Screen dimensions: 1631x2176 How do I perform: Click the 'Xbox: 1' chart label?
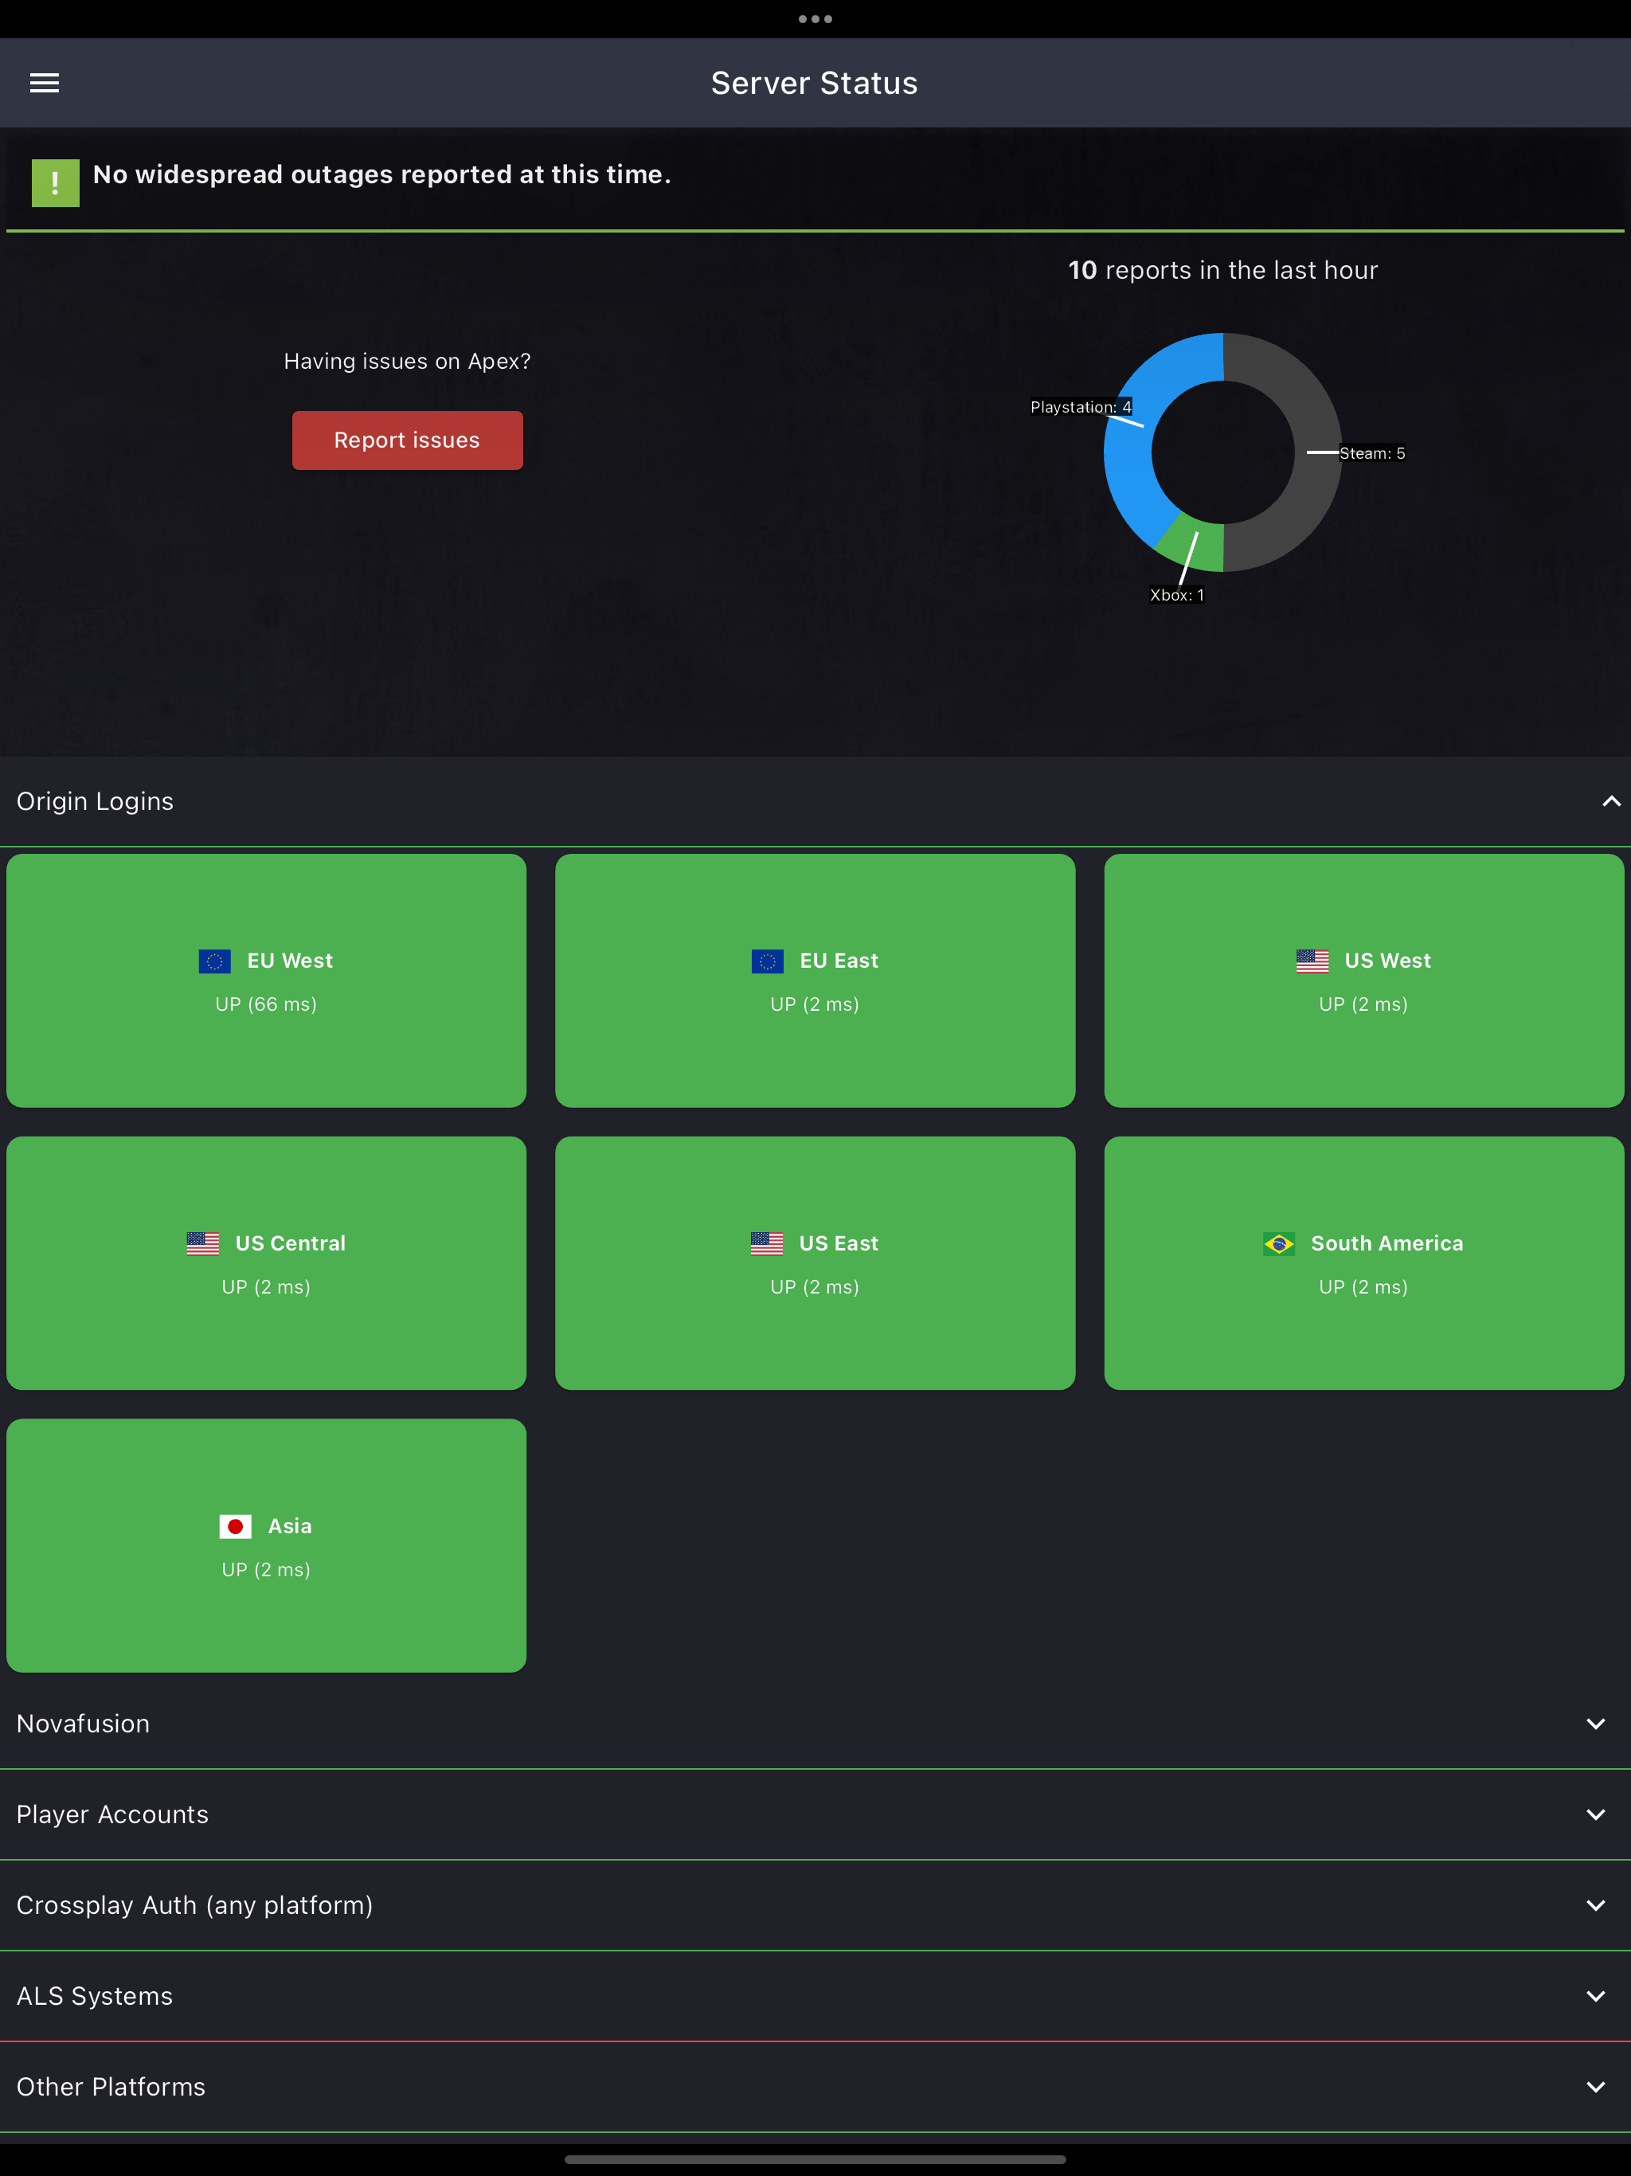click(1178, 595)
